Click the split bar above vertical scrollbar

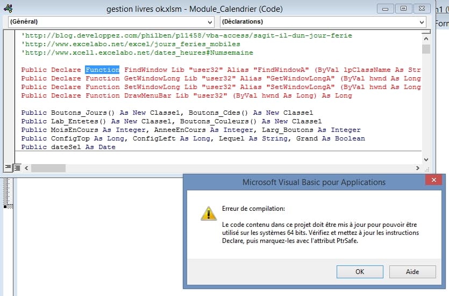tap(426, 32)
